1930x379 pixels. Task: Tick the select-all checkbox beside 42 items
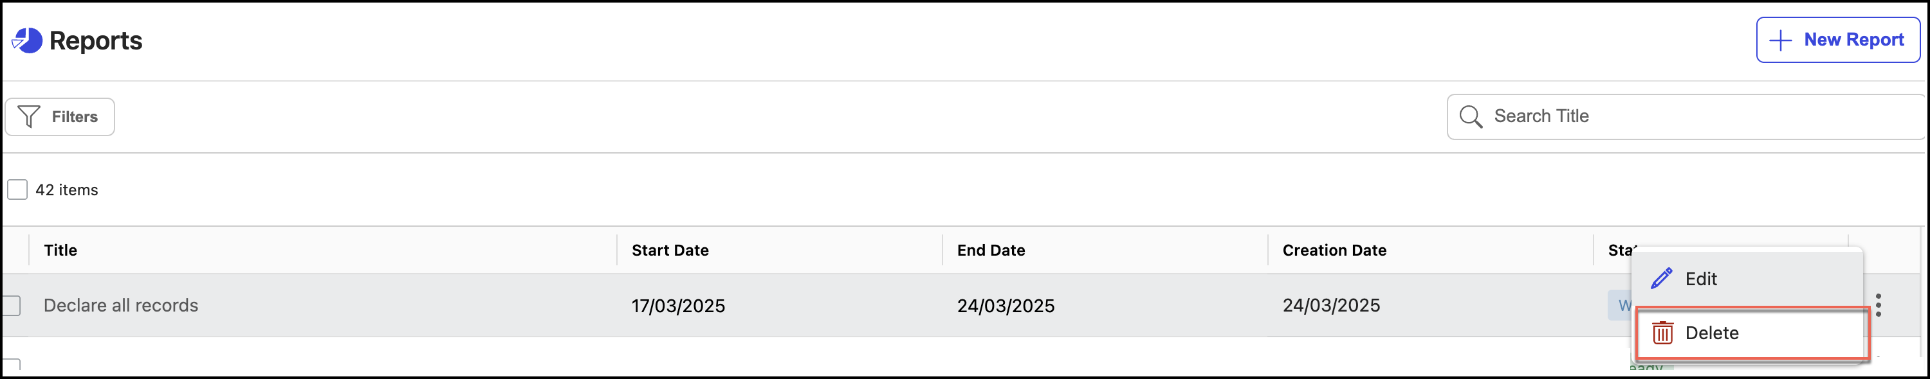[17, 190]
